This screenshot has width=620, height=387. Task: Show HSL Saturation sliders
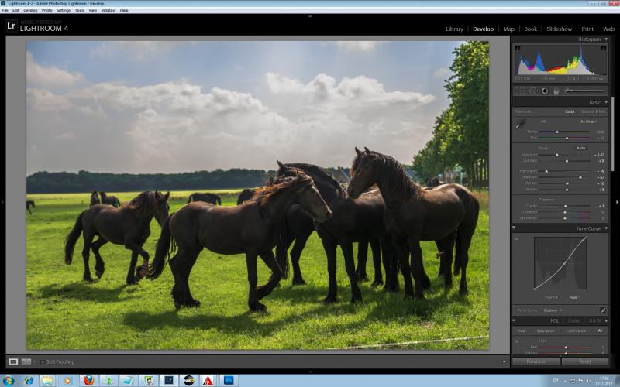click(x=546, y=330)
